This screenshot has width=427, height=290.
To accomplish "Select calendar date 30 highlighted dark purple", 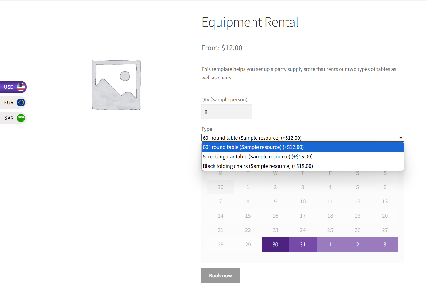I will 275,245.
